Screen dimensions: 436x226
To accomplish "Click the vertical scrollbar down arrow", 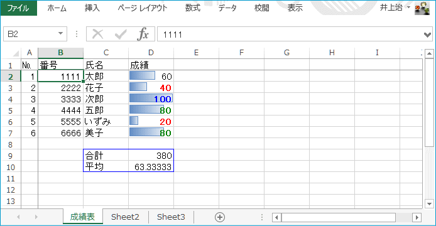I will [429, 204].
